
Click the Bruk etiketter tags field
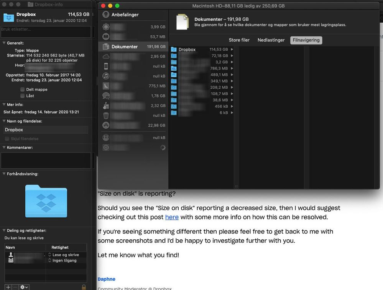point(46,32)
